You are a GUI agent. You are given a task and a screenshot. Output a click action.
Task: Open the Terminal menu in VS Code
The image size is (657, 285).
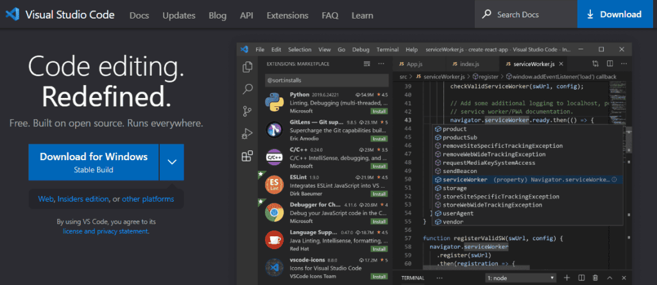click(388, 49)
